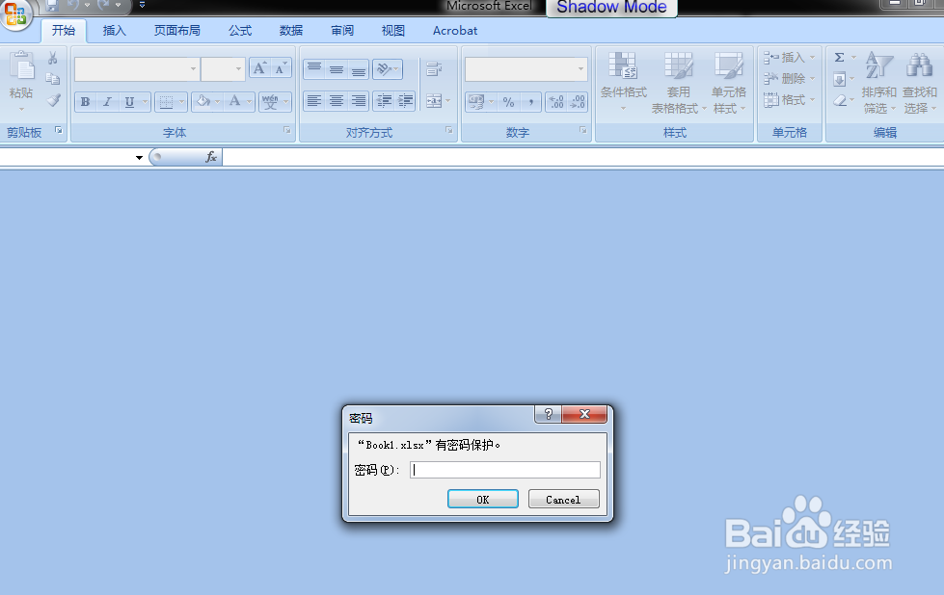The image size is (944, 595).
Task: Align text right
Action: point(358,101)
